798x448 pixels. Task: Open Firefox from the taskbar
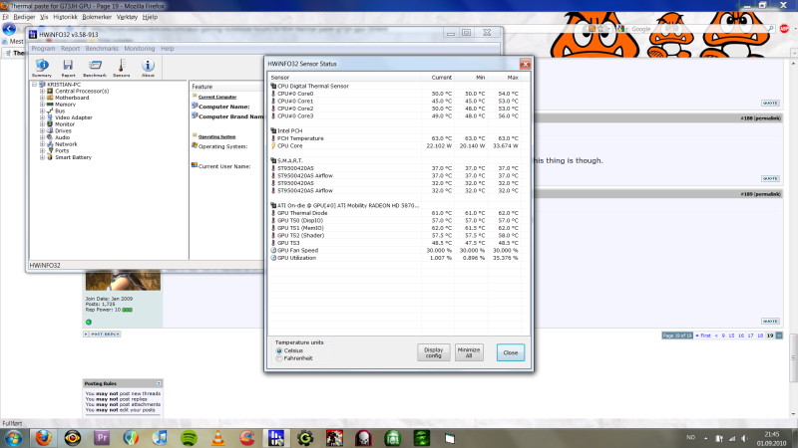pyautogui.click(x=43, y=438)
